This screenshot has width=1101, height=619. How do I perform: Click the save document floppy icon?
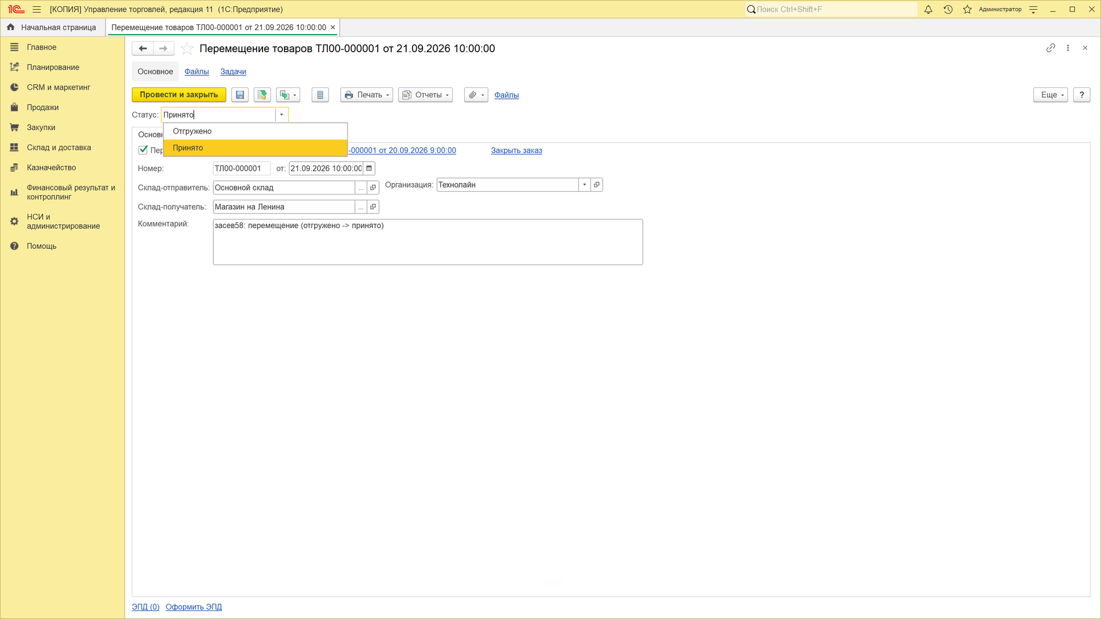point(240,95)
